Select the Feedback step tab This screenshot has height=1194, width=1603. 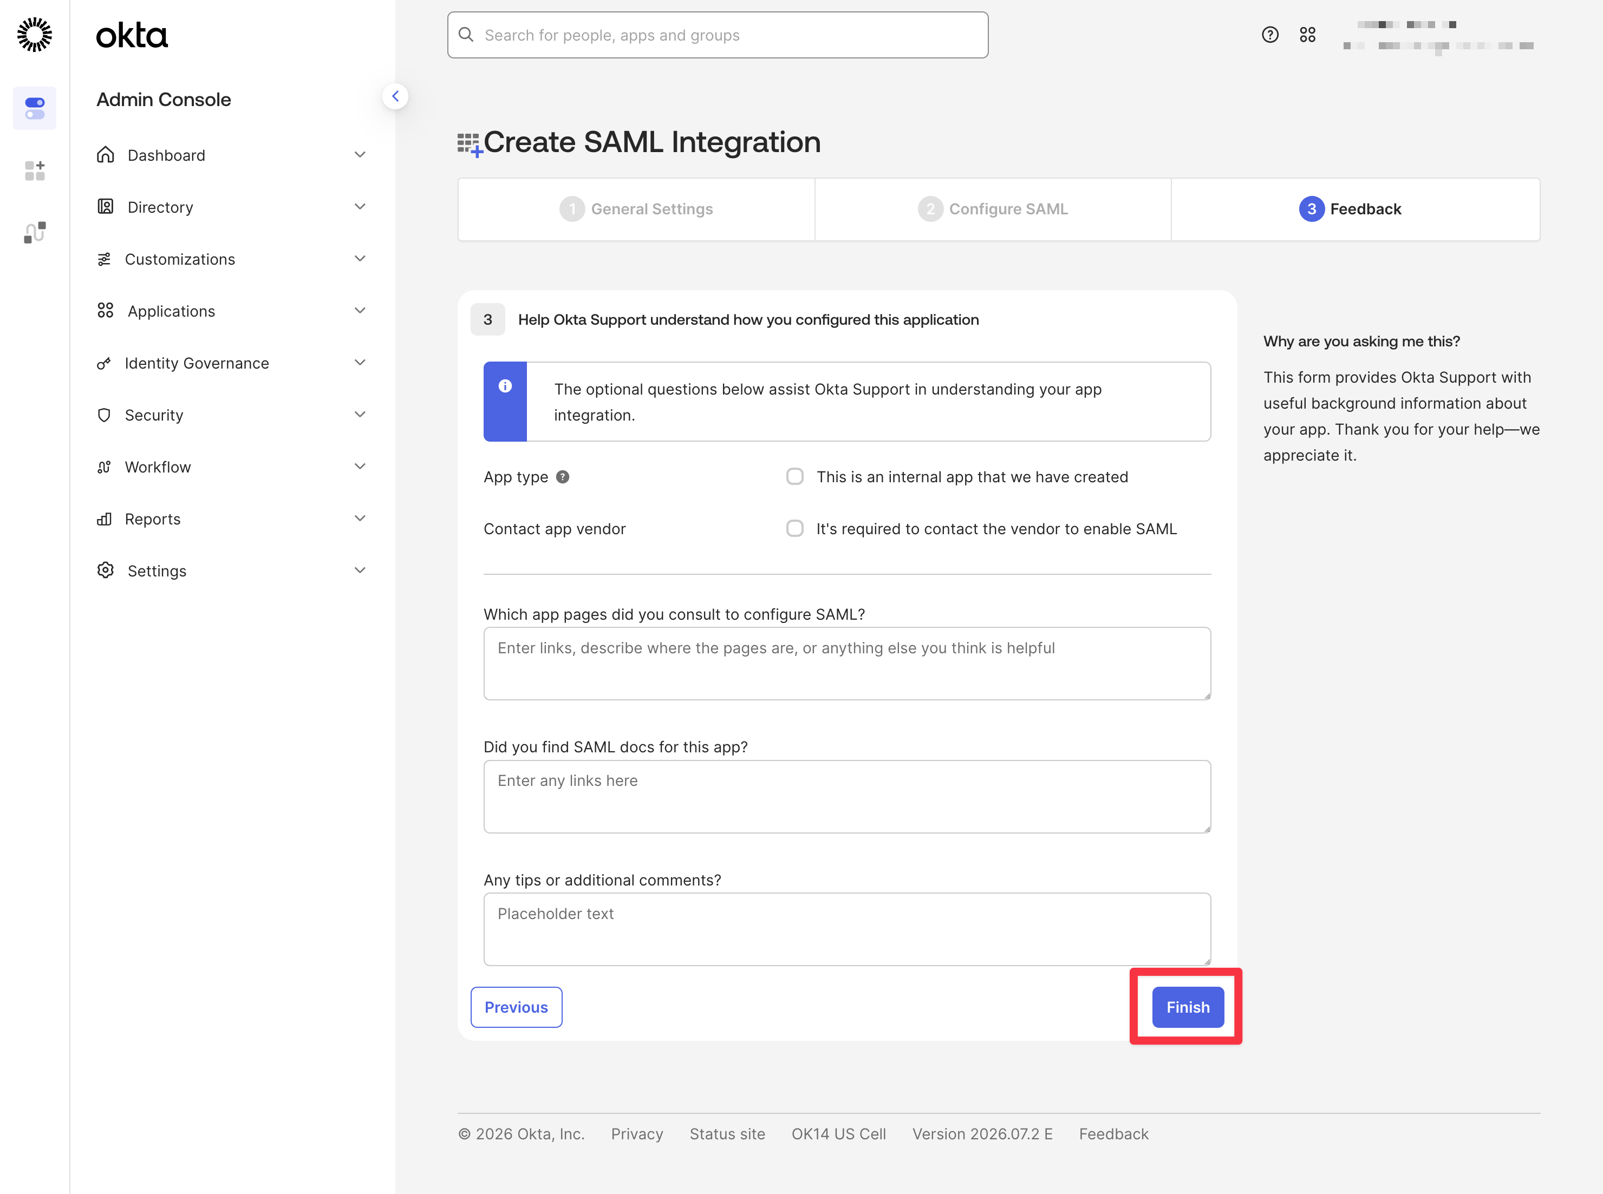(1355, 209)
